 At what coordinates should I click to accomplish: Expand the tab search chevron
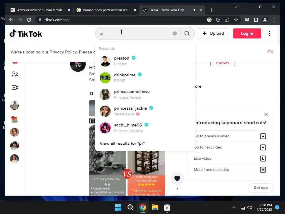click(235, 7)
